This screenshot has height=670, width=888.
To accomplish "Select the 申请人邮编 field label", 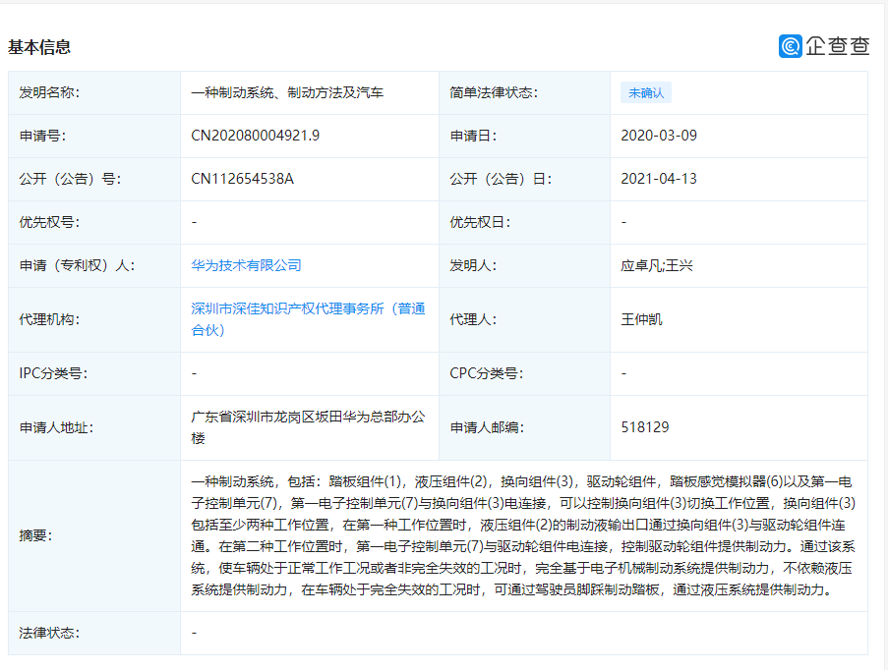I will [x=487, y=427].
